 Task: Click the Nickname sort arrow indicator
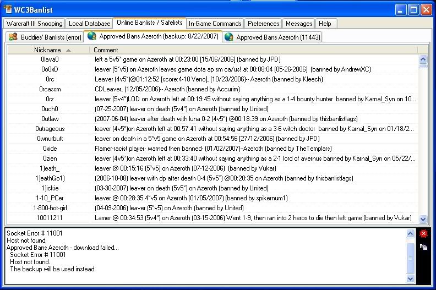[68, 50]
